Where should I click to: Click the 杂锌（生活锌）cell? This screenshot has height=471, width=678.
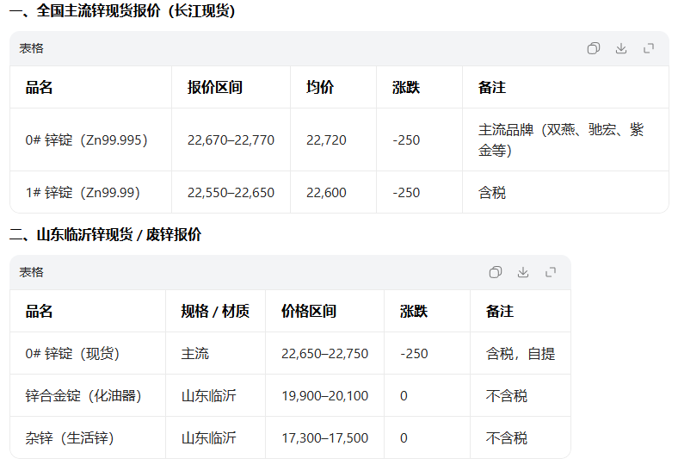click(x=70, y=438)
